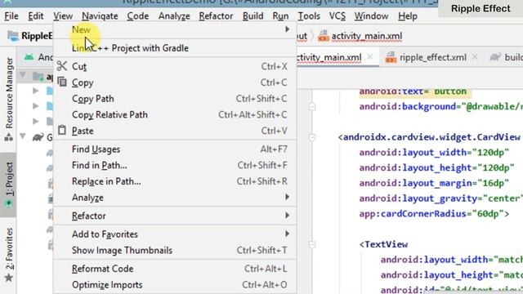Click the Refactor submenu arrow
The width and height of the screenshot is (523, 294).
pos(287,216)
